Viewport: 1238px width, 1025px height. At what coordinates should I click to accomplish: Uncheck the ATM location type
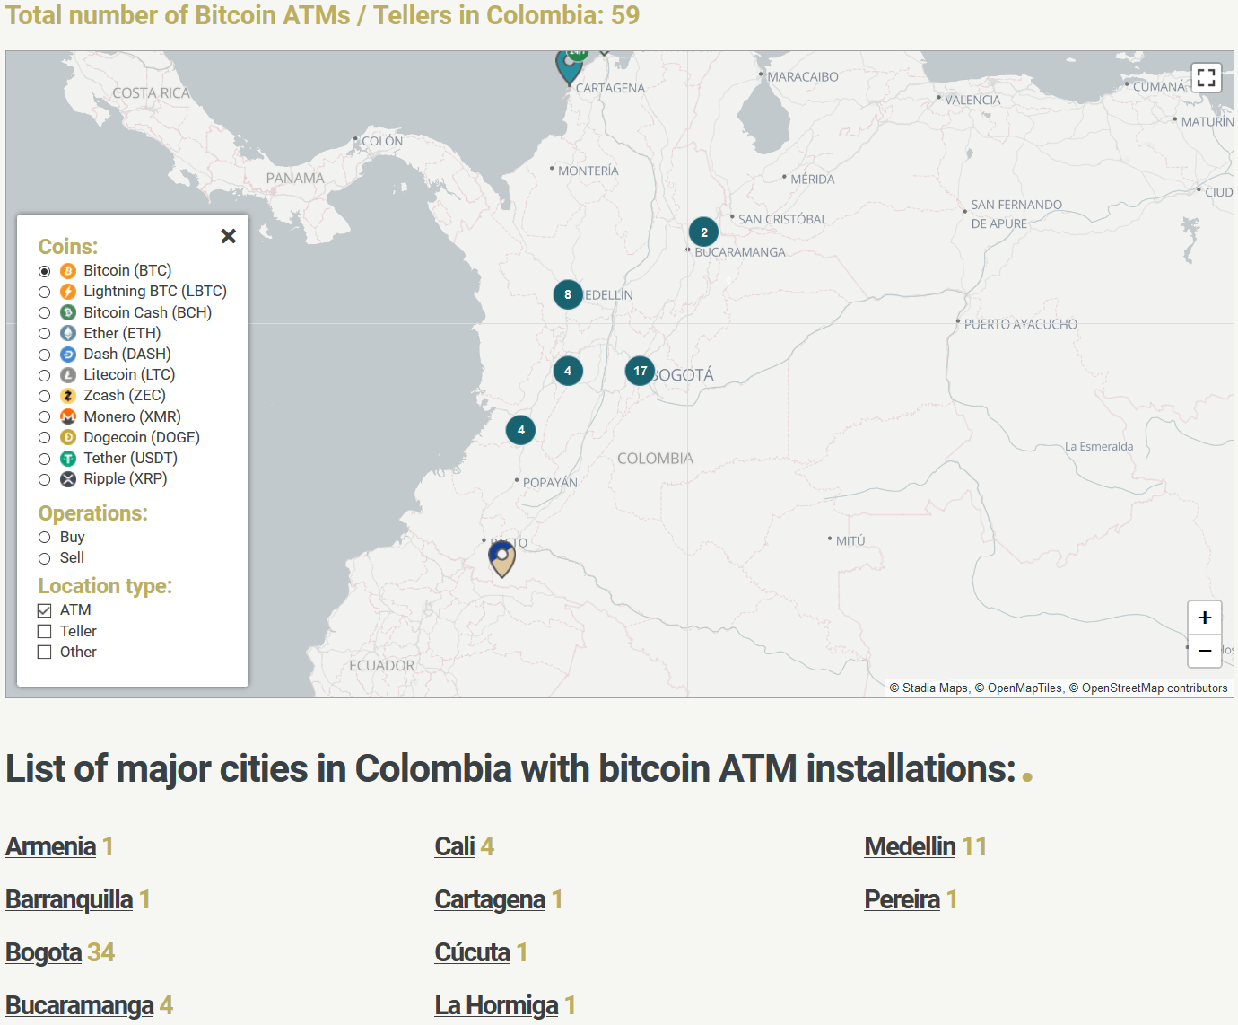(44, 610)
